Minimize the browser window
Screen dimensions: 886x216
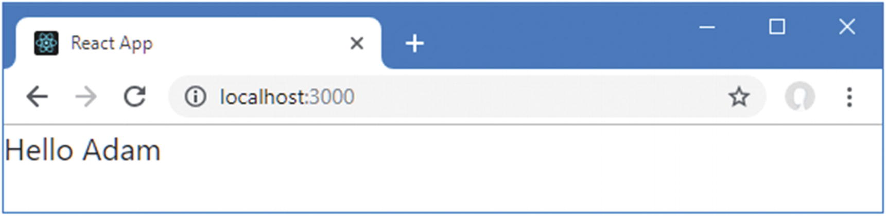tap(707, 27)
